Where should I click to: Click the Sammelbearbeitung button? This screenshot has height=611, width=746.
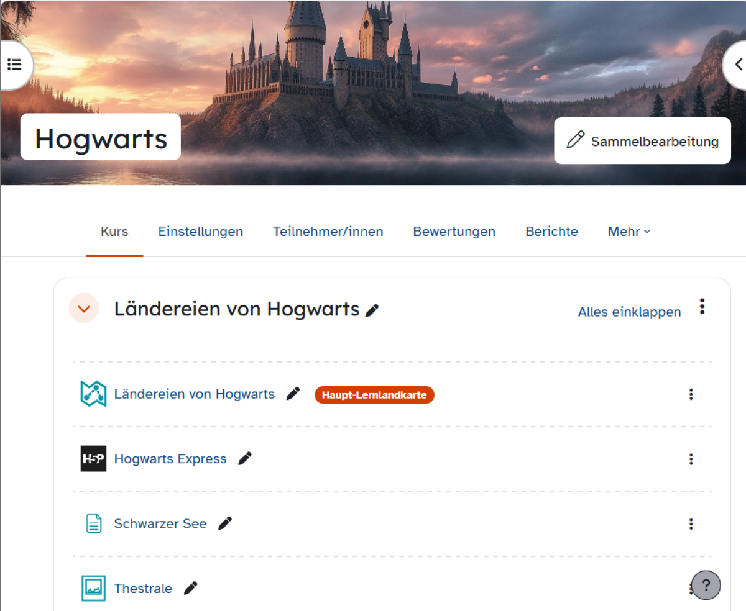642,141
